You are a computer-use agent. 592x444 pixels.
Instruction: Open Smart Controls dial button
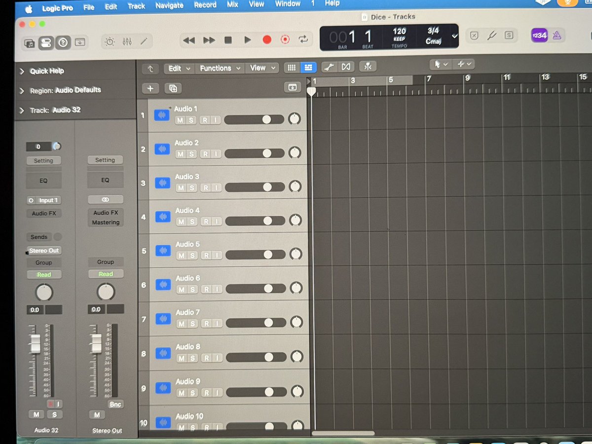110,42
